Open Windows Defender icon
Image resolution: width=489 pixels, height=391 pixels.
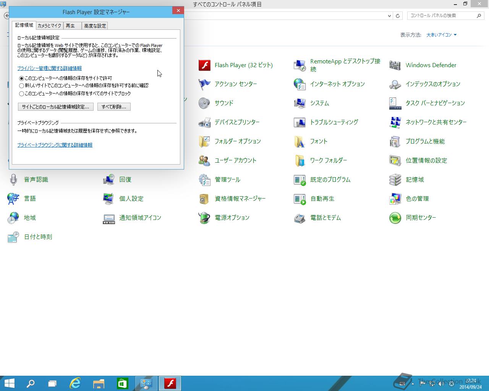click(395, 65)
